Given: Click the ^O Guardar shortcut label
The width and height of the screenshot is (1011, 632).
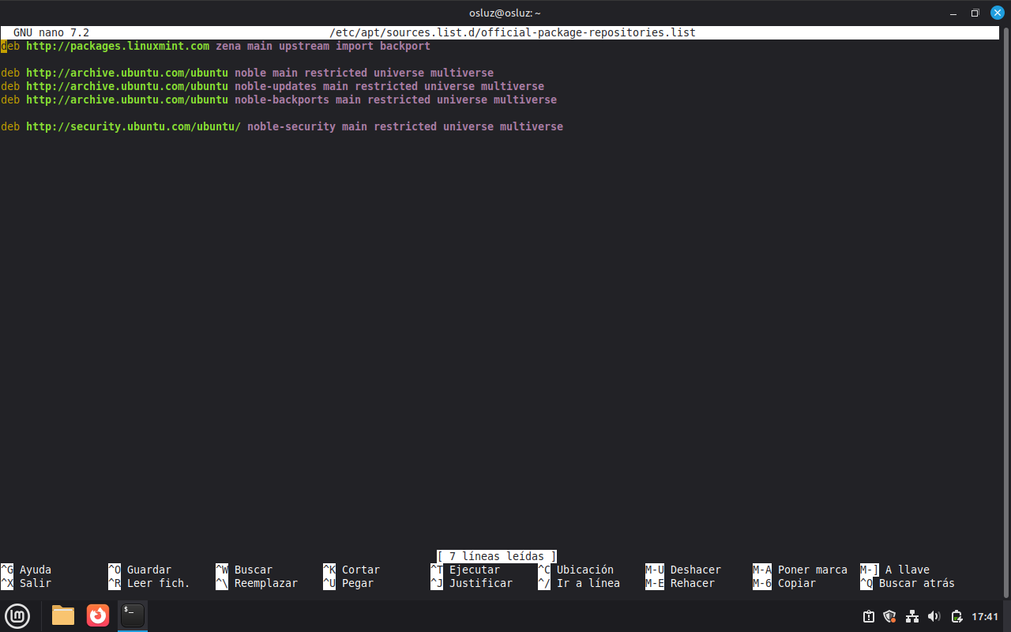Looking at the screenshot, I should pos(140,570).
